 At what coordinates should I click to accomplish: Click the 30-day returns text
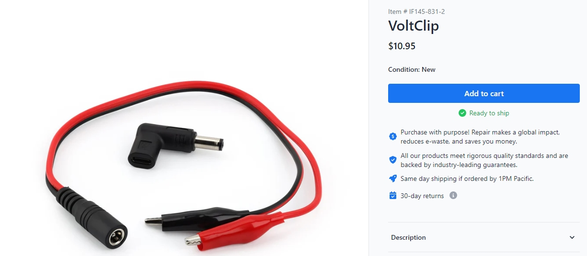point(422,196)
